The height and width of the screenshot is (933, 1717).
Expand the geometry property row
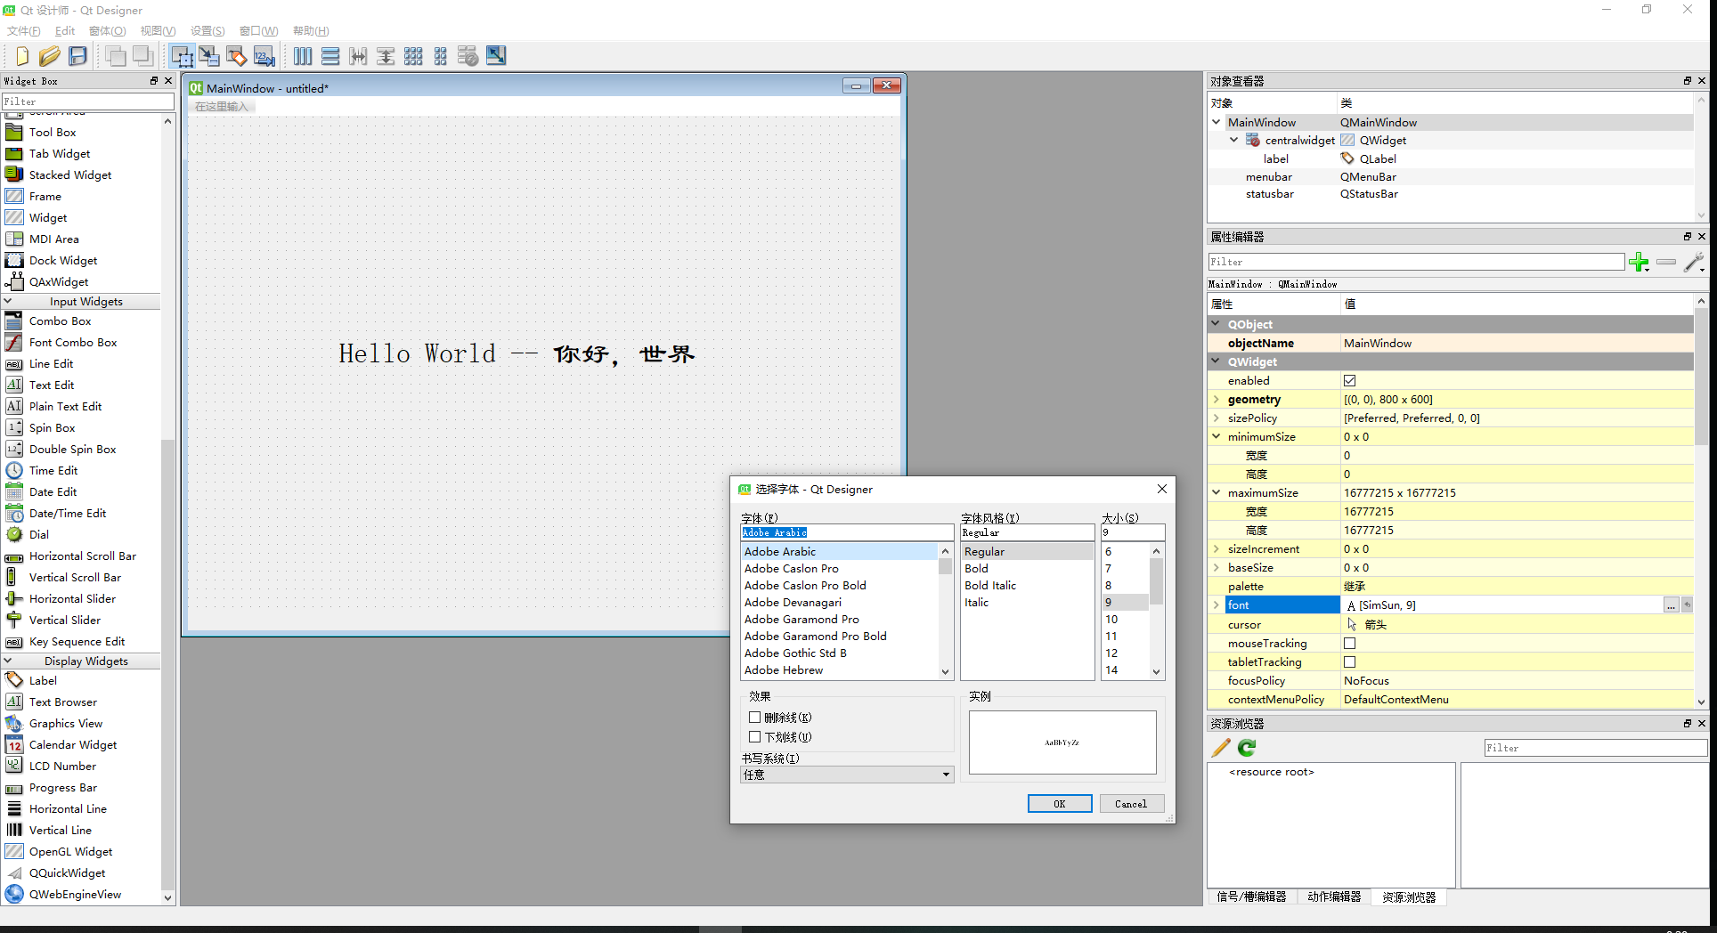coord(1217,400)
